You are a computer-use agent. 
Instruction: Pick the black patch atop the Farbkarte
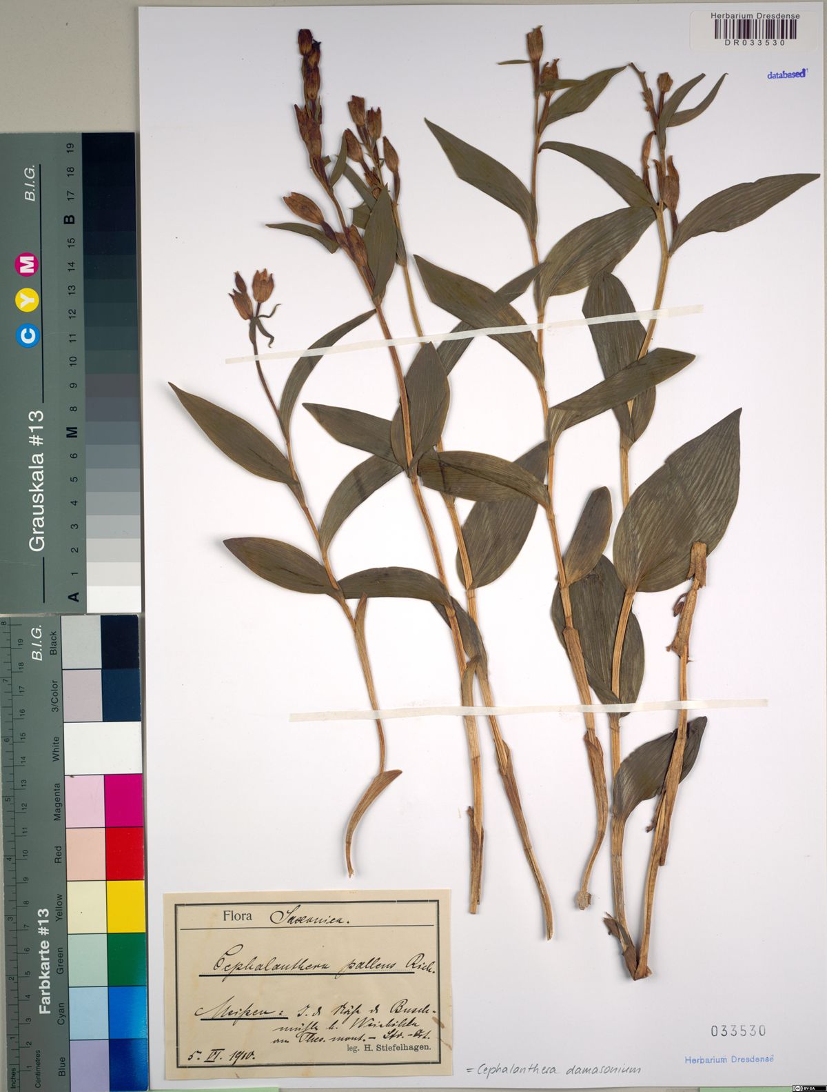[x=121, y=642]
